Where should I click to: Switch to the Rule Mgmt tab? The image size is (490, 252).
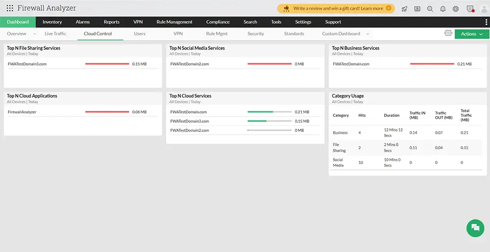point(217,34)
